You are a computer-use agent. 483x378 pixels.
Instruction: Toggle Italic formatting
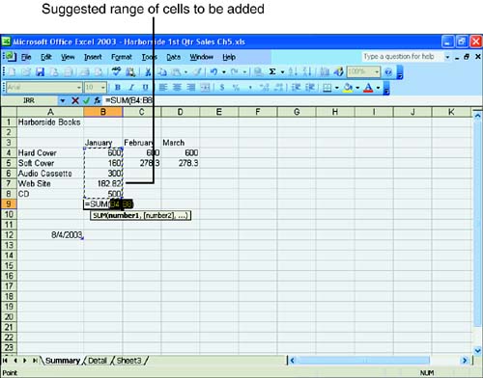(x=131, y=88)
